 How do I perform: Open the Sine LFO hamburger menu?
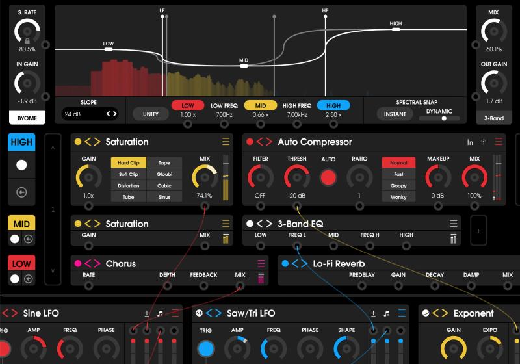175,313
